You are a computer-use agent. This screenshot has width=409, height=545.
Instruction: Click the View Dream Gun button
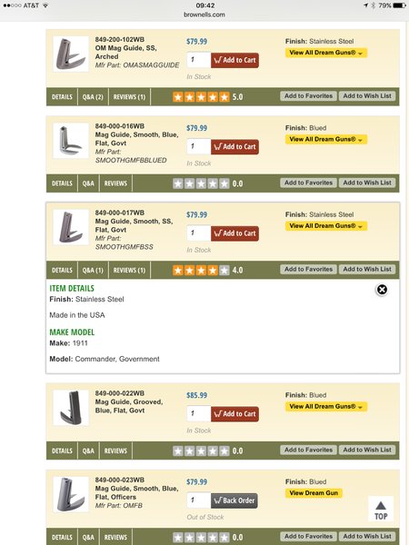click(314, 493)
